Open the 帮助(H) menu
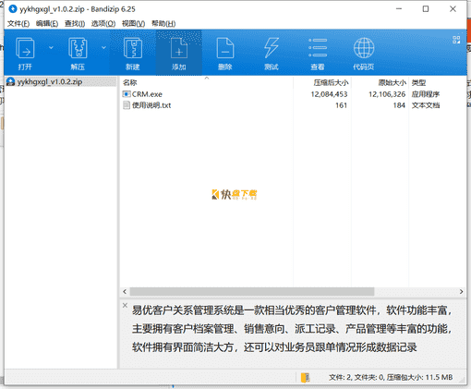The height and width of the screenshot is (389, 471). point(163,23)
